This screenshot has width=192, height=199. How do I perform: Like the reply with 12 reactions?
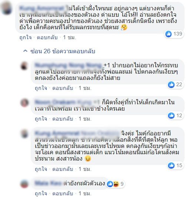click(x=41, y=119)
